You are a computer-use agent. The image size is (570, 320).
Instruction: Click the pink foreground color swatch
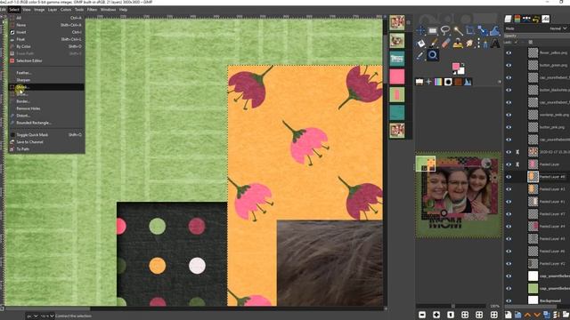(x=455, y=67)
